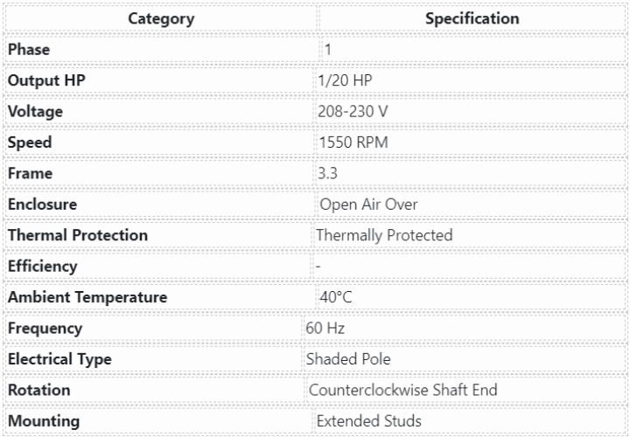Click the 40°C ambient temperature value
The height and width of the screenshot is (437, 630).
point(336,297)
